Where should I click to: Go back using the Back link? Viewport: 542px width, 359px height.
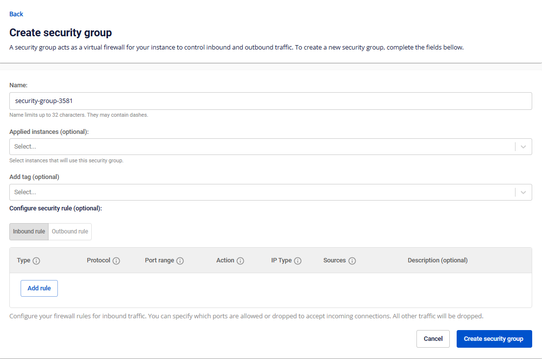[x=16, y=14]
